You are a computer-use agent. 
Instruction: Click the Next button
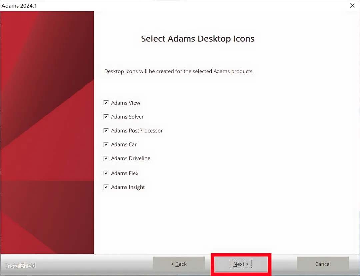tap(241, 264)
